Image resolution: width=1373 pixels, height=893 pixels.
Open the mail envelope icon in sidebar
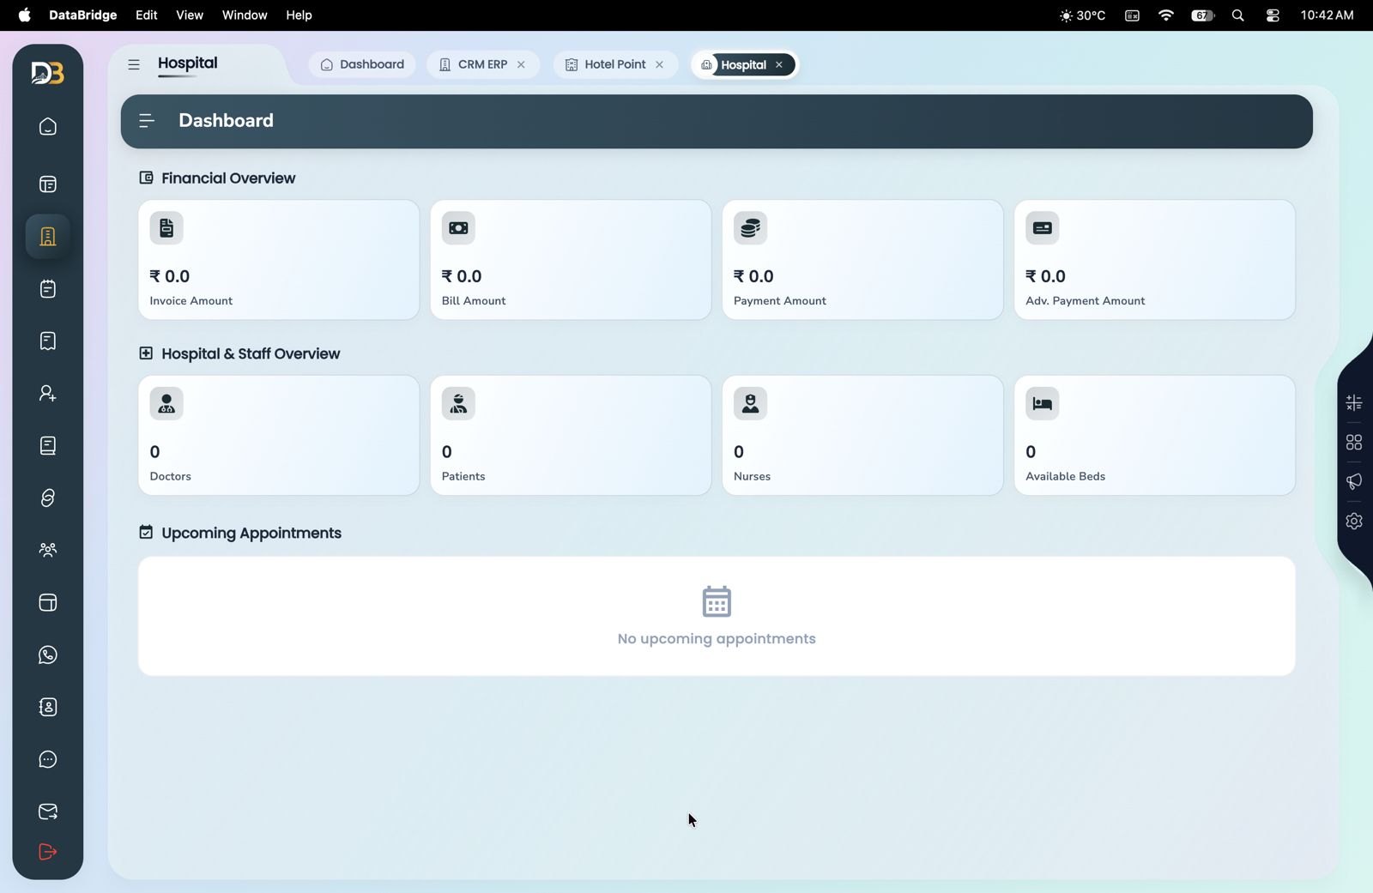click(x=48, y=812)
